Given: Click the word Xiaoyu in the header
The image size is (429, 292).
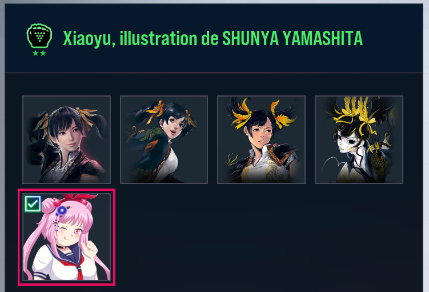Looking at the screenshot, I should (x=87, y=39).
